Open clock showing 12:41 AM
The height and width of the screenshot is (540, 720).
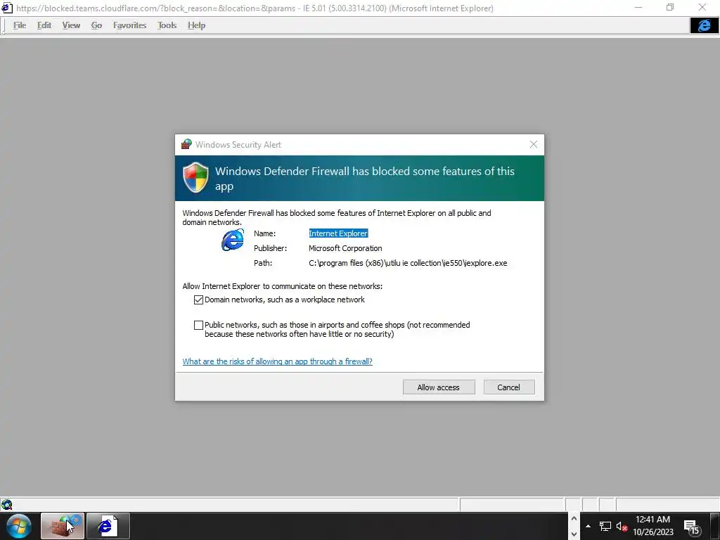(x=653, y=526)
